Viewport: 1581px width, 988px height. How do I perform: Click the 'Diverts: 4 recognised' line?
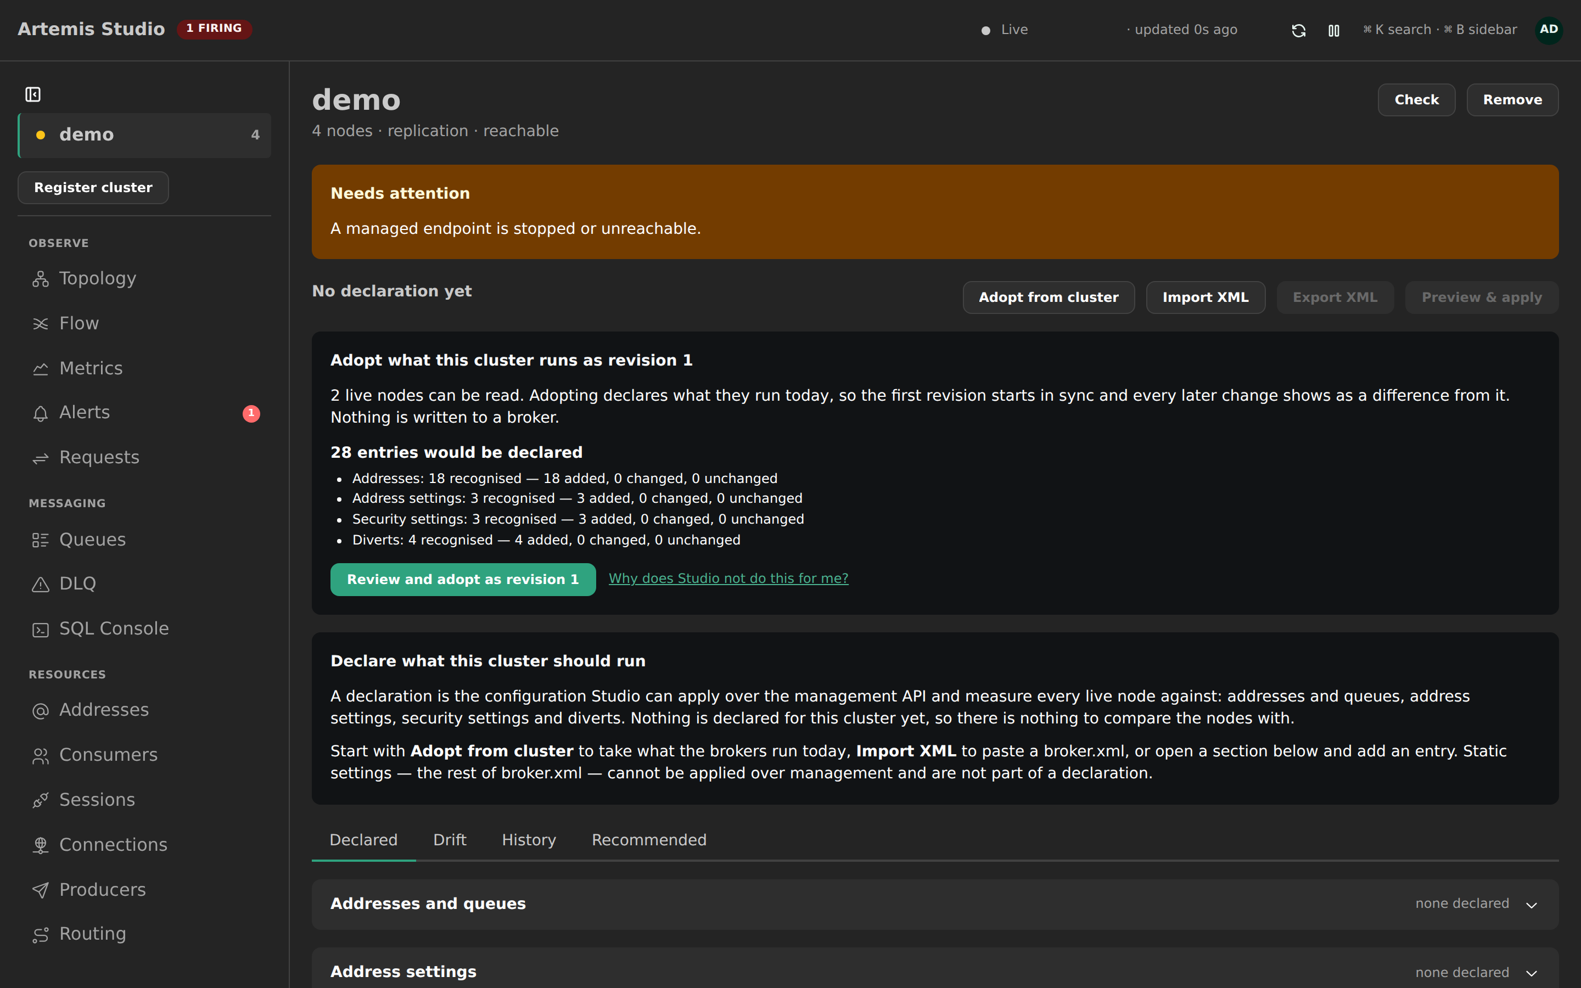pos(546,540)
